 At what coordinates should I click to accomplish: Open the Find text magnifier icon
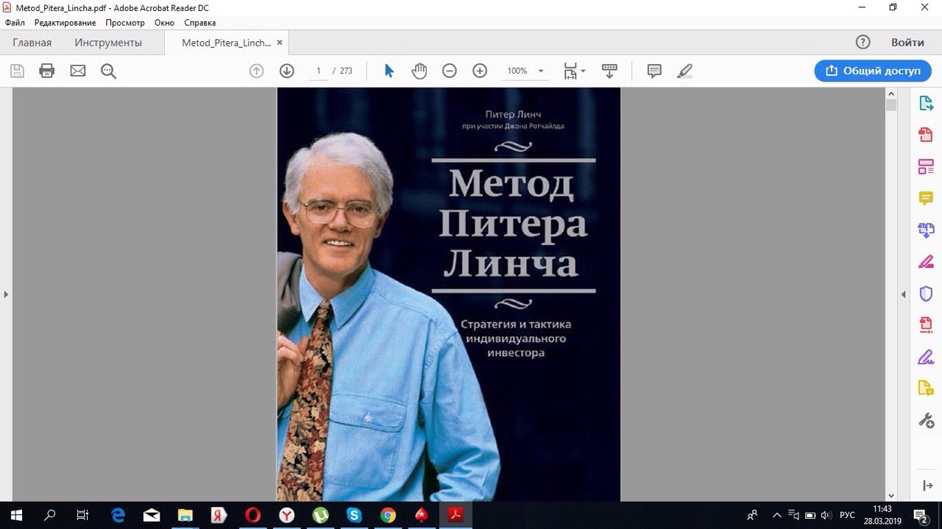coord(109,71)
